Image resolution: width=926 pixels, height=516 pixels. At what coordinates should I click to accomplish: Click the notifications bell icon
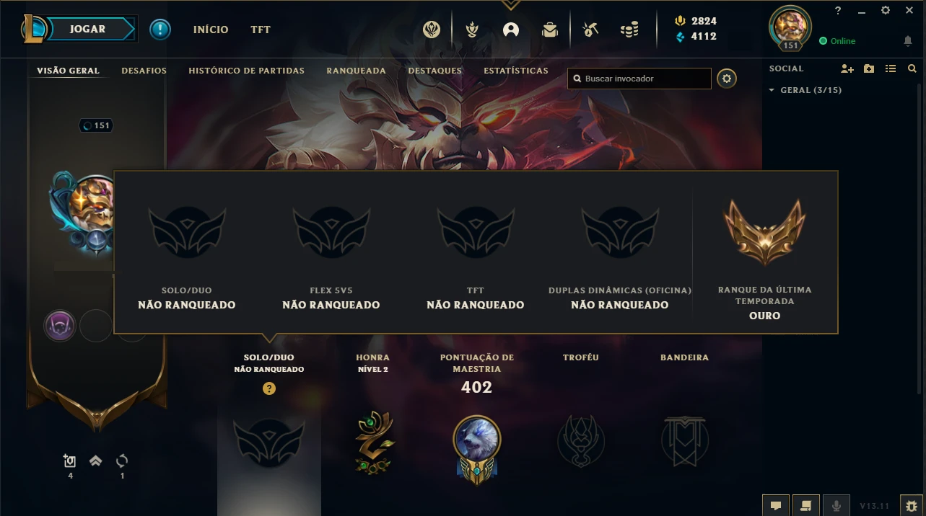(x=908, y=41)
